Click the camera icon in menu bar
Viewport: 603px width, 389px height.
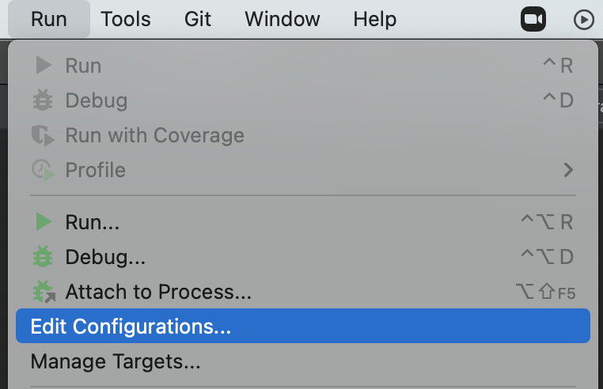coord(533,19)
